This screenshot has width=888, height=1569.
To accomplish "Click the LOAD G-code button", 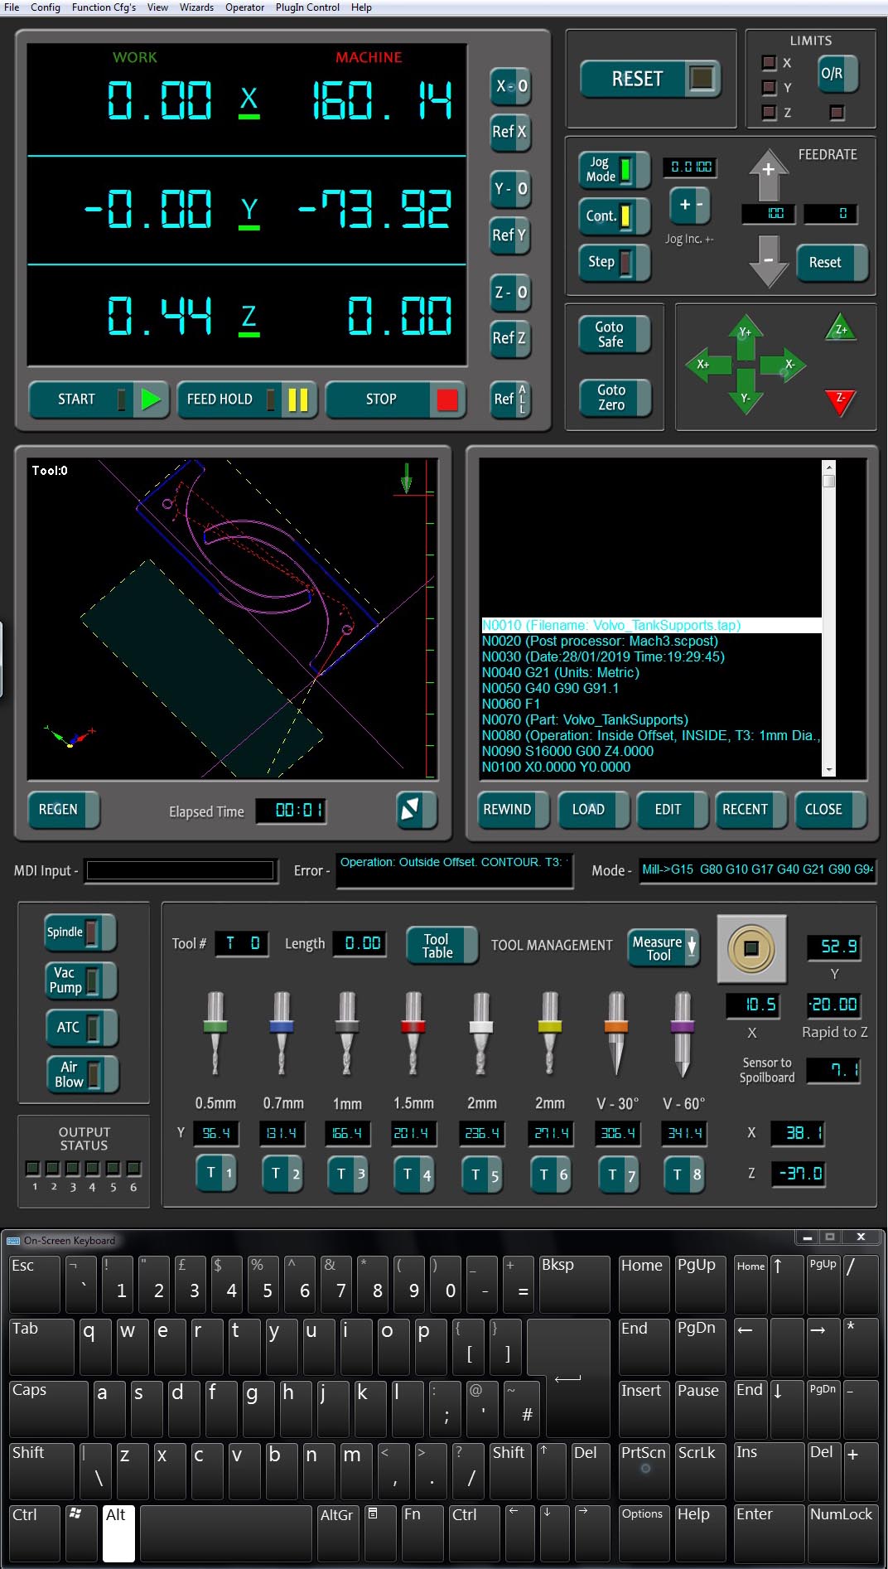I will coord(589,809).
